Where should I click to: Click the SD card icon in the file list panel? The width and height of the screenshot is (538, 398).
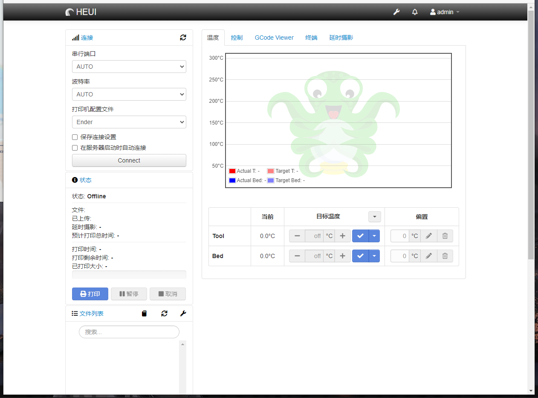pyautogui.click(x=144, y=314)
